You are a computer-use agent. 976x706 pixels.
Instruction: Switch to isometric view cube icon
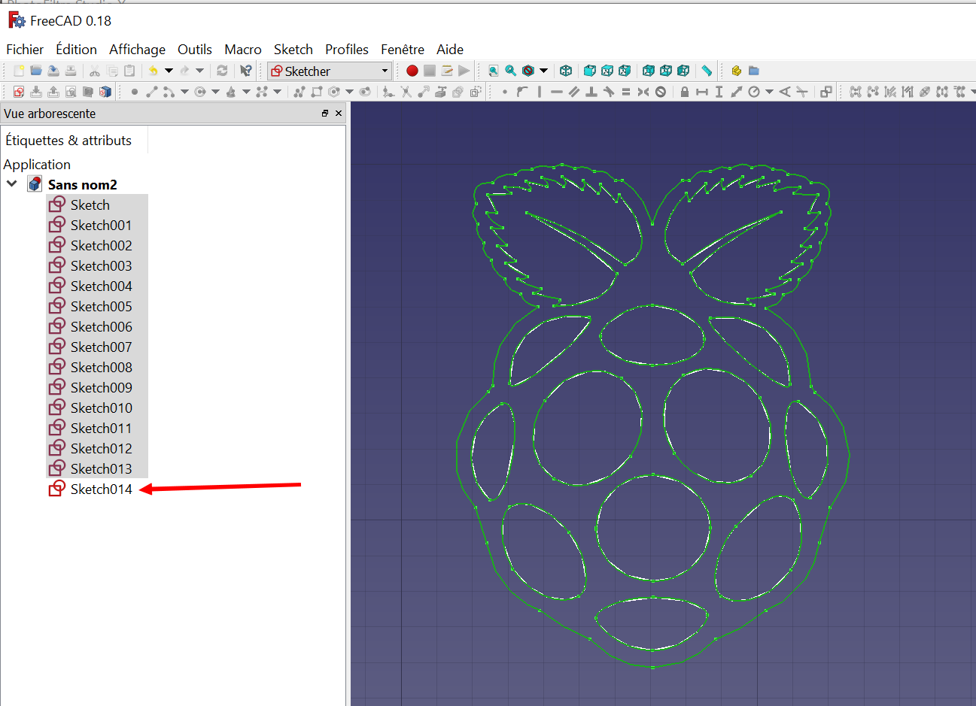pyautogui.click(x=566, y=71)
